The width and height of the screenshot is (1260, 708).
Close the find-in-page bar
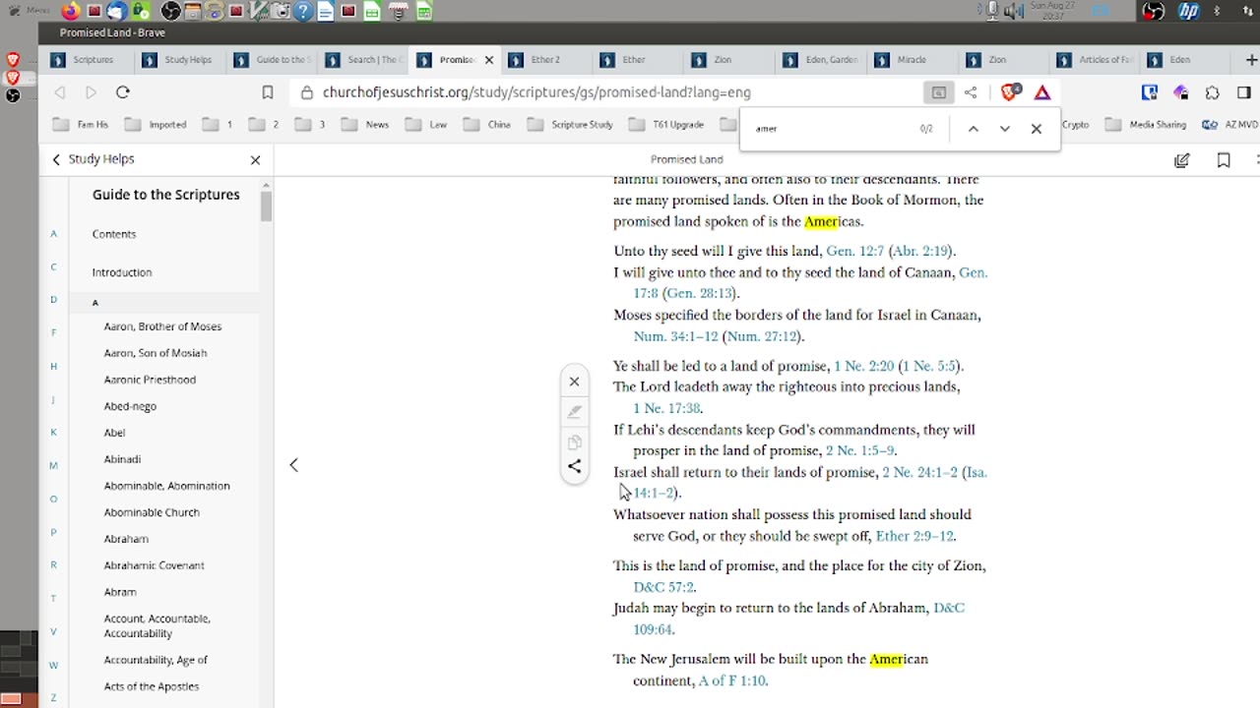1036,129
